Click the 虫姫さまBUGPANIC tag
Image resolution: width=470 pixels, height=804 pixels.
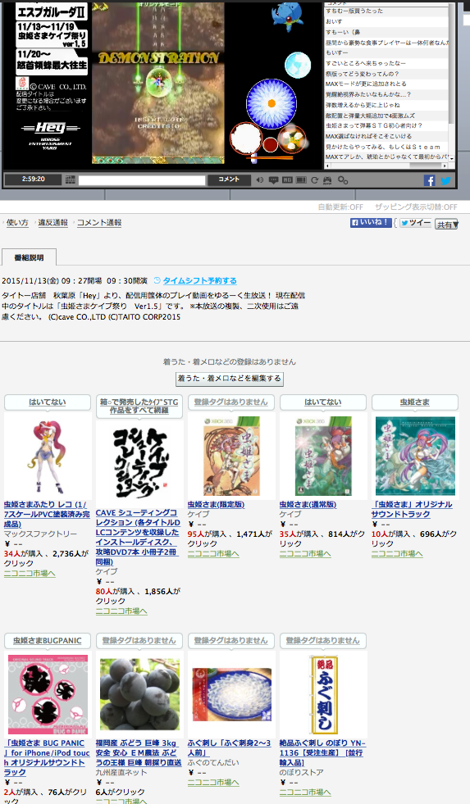pyautogui.click(x=48, y=641)
